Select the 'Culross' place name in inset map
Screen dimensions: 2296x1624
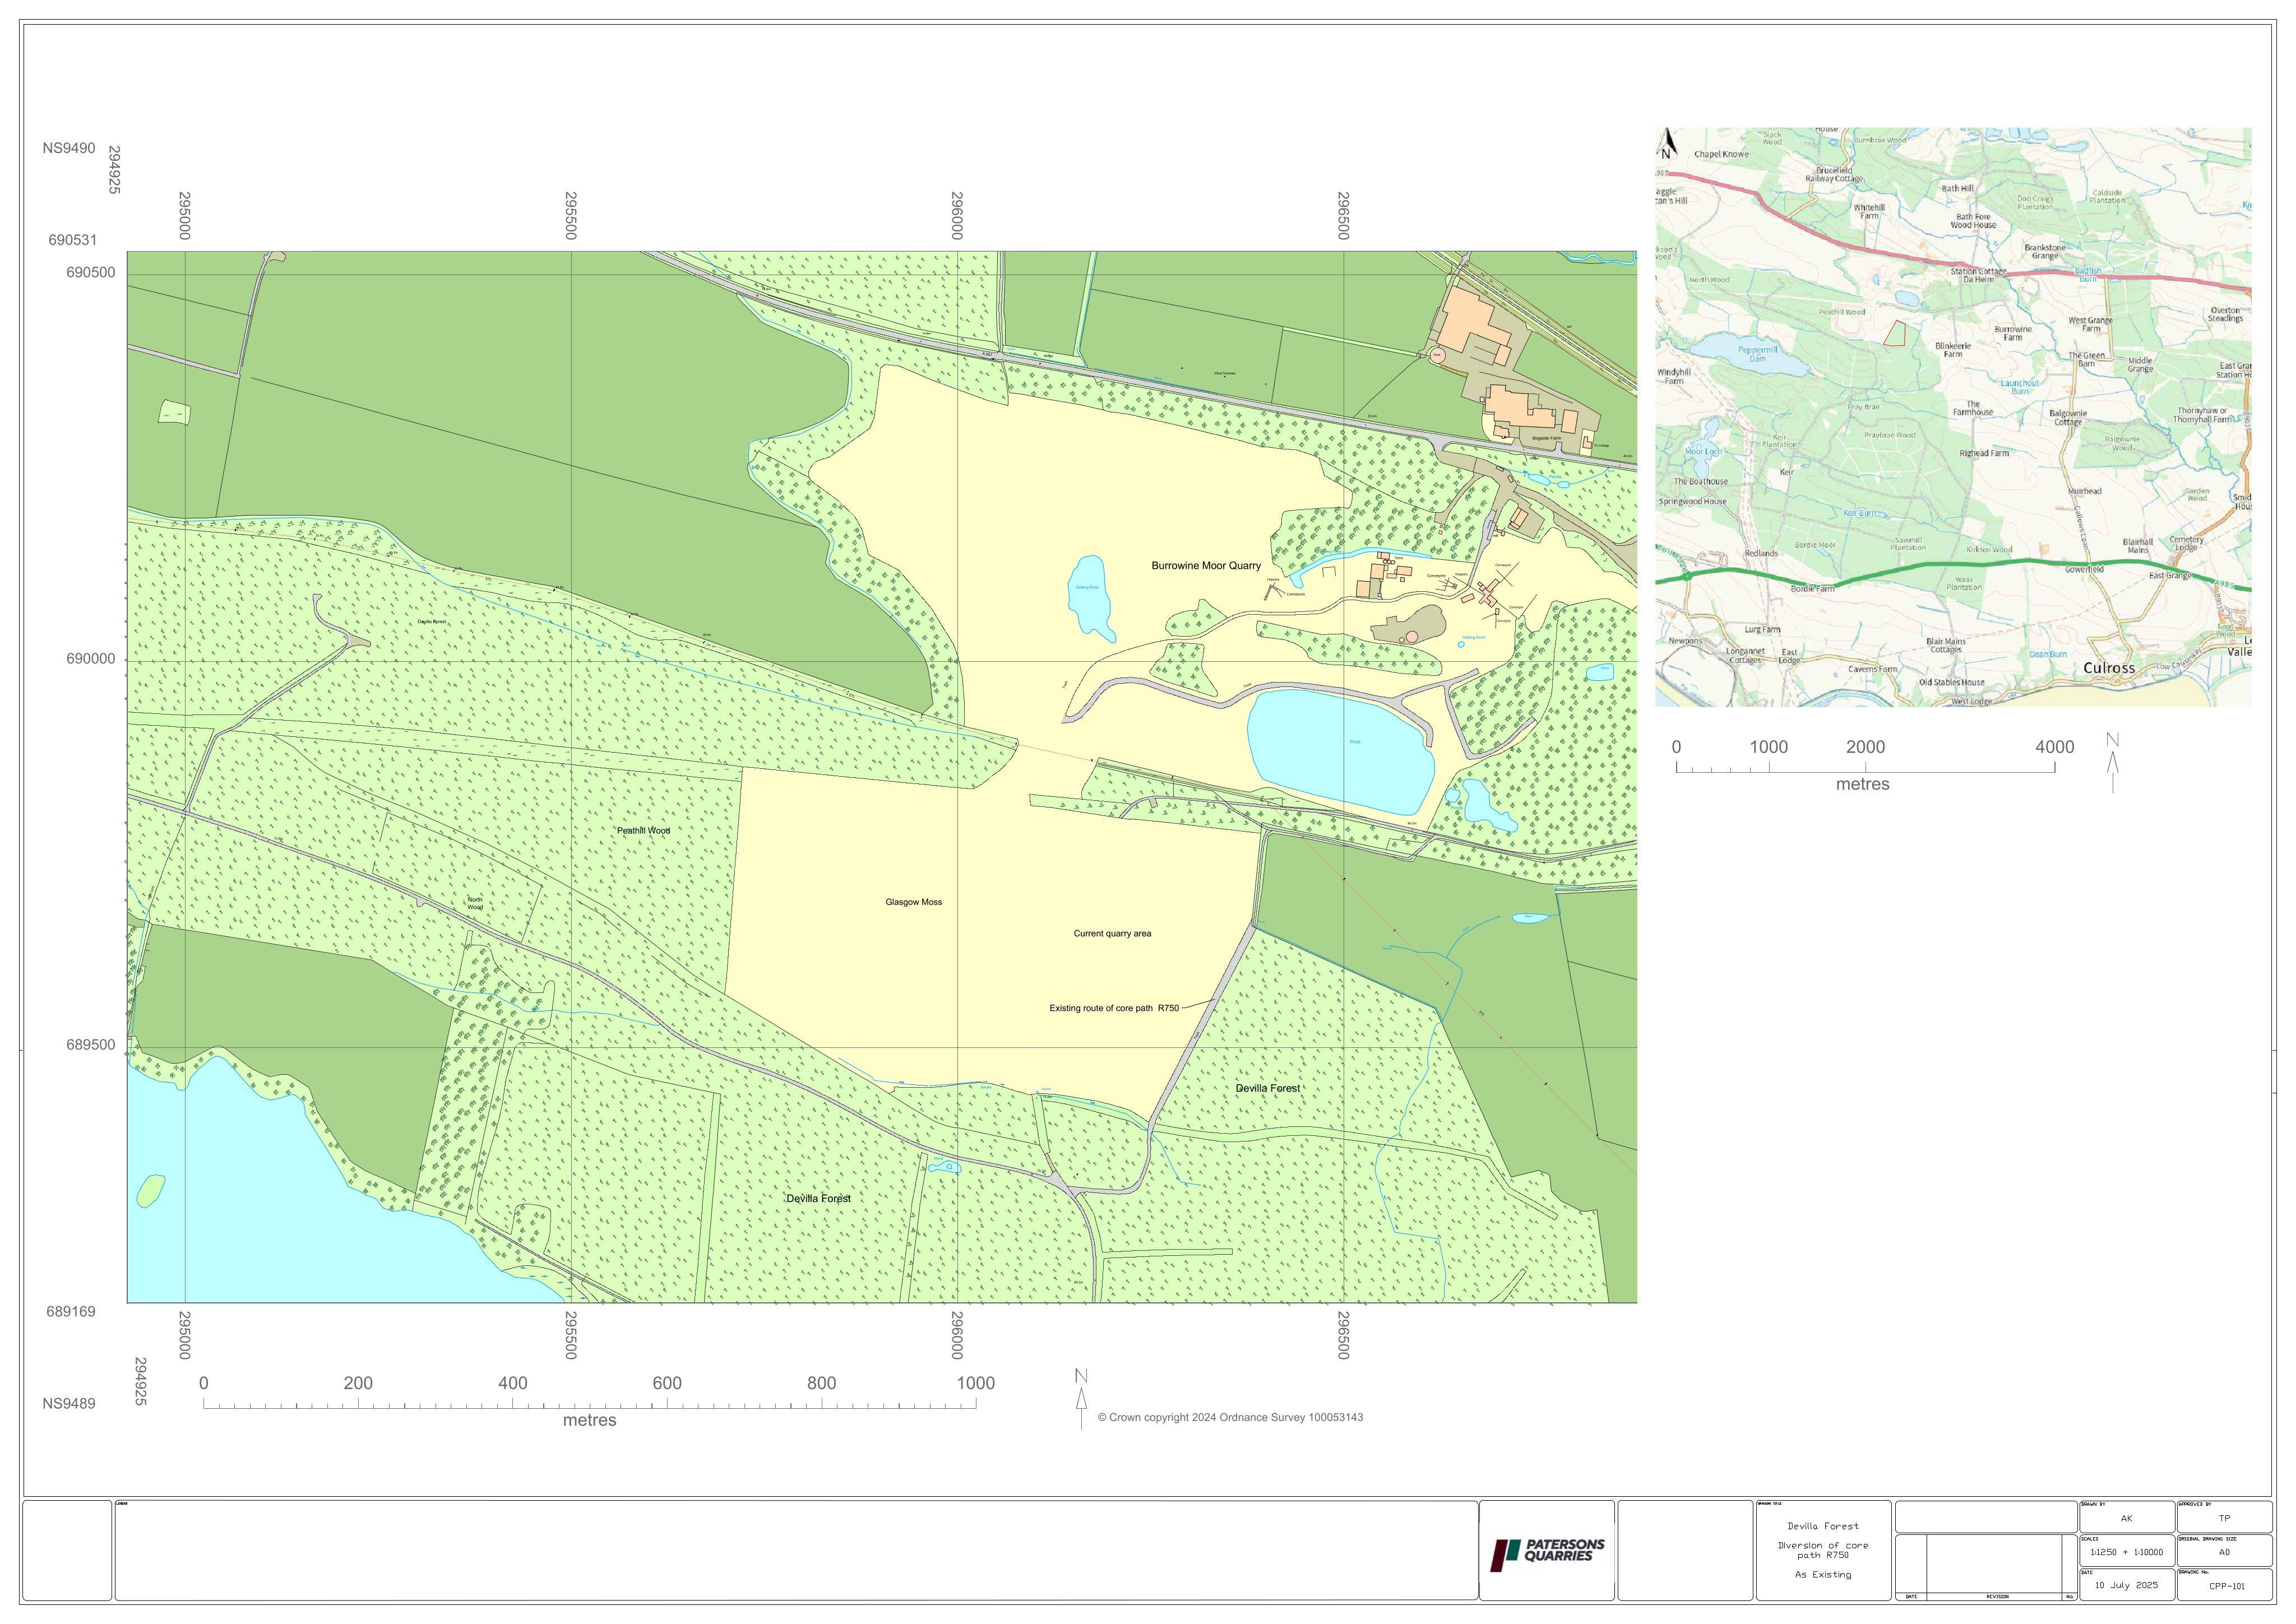(x=2109, y=668)
